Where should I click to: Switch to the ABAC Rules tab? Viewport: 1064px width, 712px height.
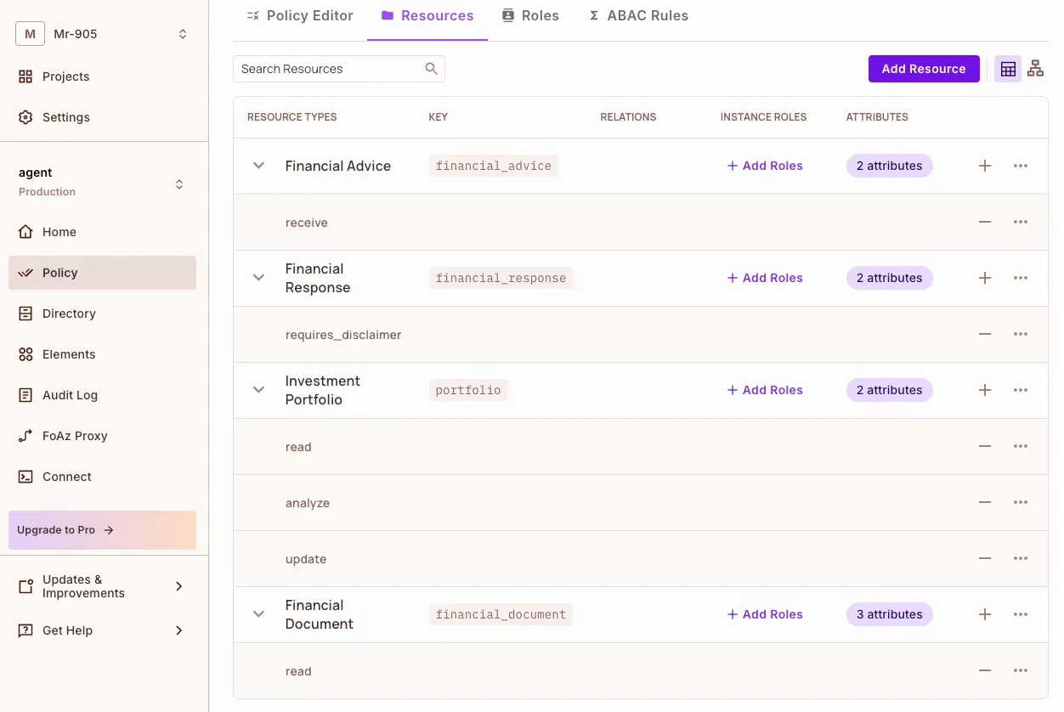click(638, 16)
